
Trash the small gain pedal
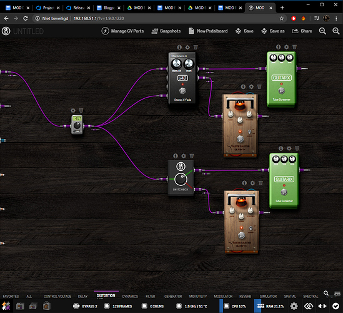pos(81,110)
